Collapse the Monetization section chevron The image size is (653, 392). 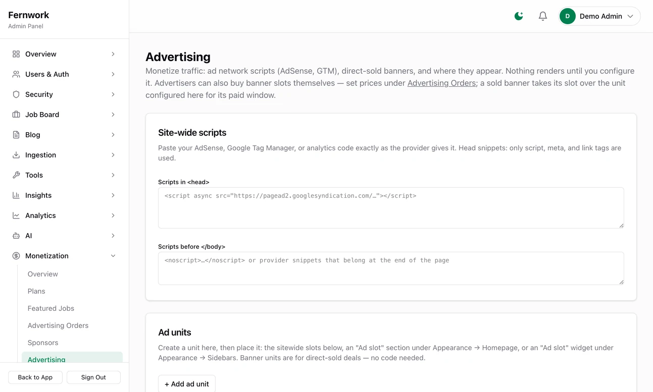(x=113, y=256)
